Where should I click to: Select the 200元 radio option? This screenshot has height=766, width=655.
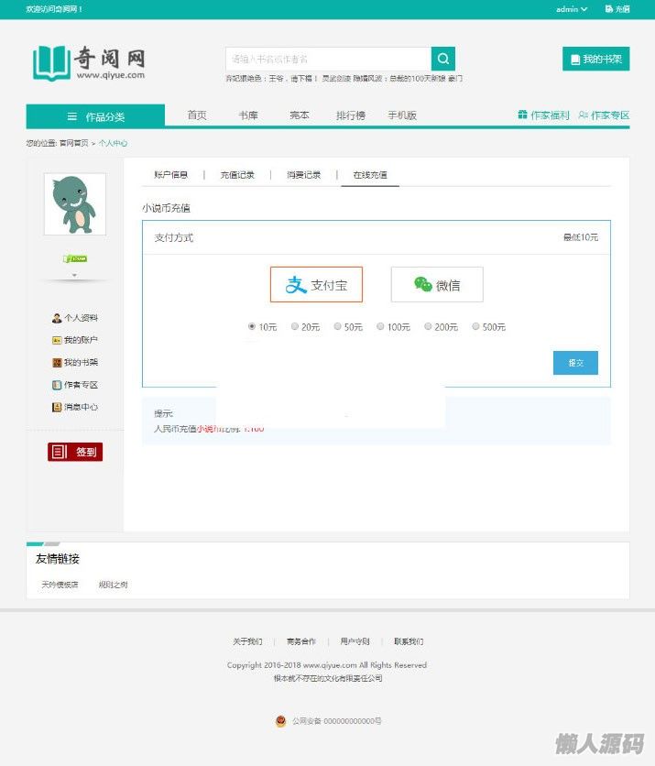428,326
